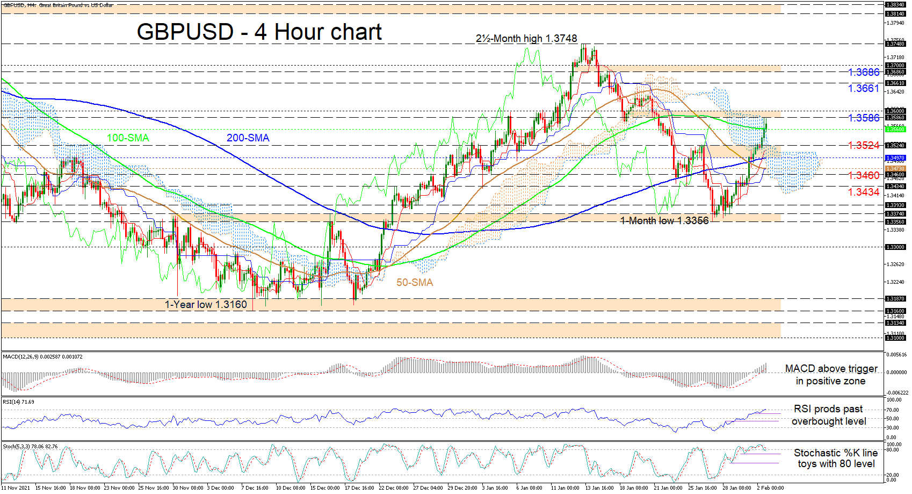
Task: Click the '1.37000' price axis tag
Action: click(895, 66)
